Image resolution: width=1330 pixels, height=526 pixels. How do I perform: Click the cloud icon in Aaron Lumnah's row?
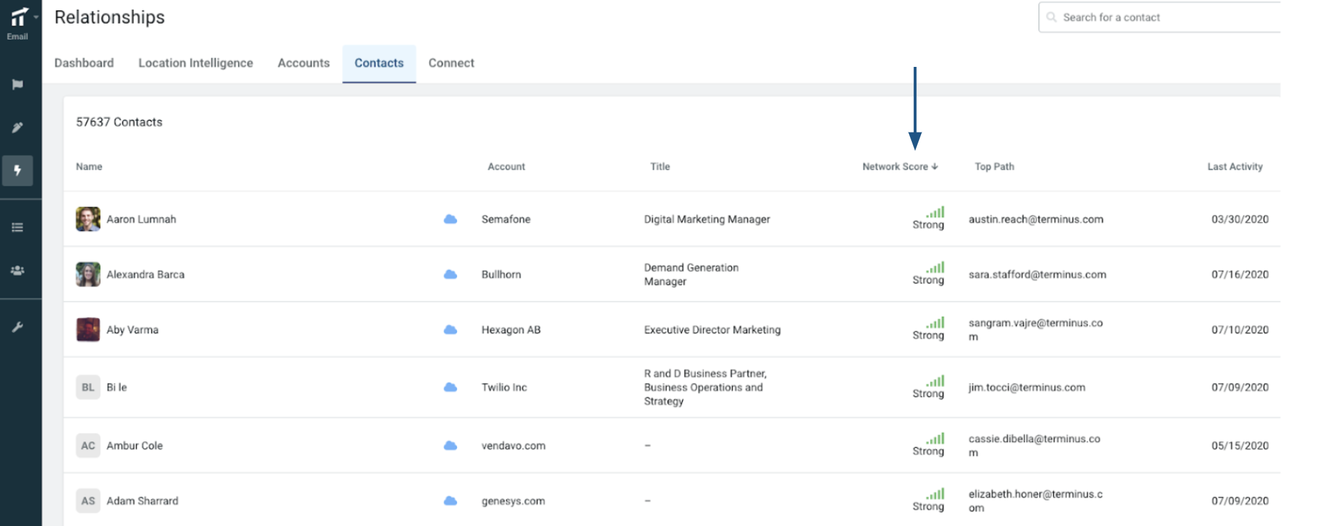(x=450, y=219)
